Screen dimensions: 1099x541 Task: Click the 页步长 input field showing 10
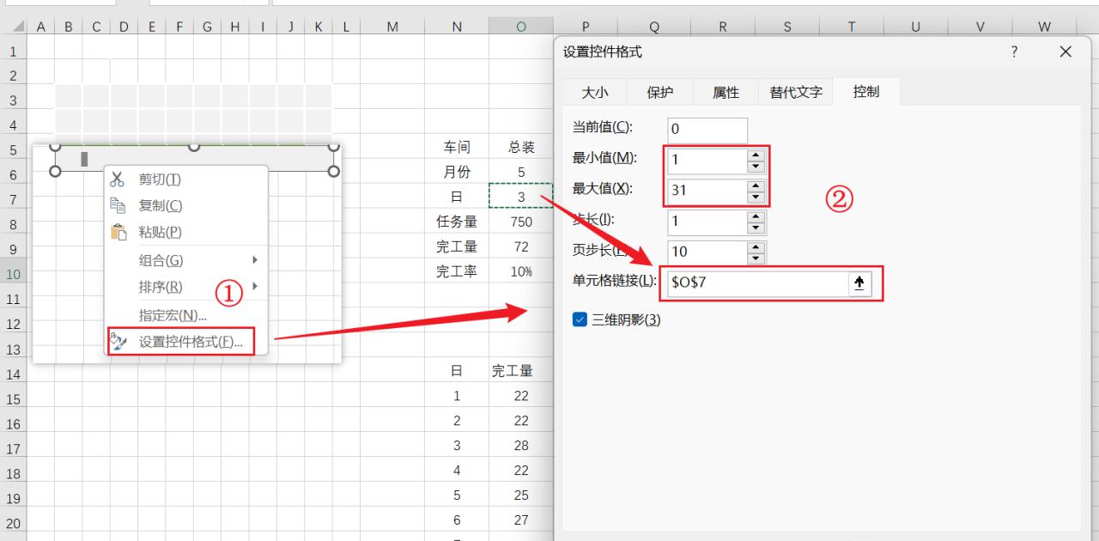point(707,252)
